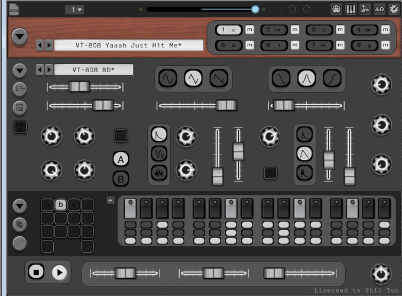Select drum pad 1 c
The image size is (402, 296).
tap(229, 30)
